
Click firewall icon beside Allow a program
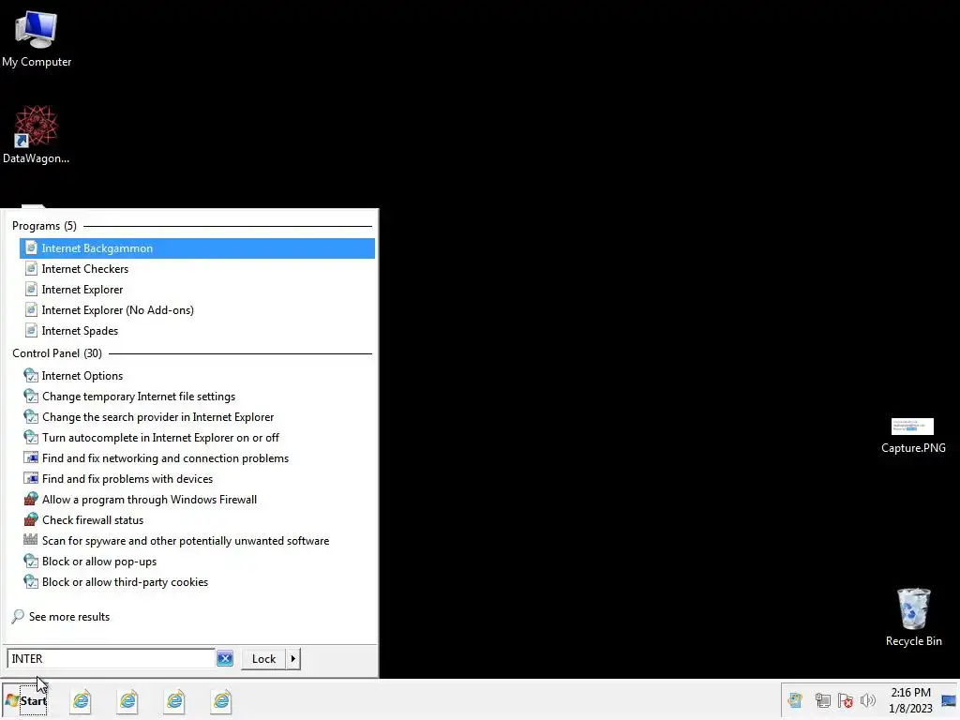point(31,499)
